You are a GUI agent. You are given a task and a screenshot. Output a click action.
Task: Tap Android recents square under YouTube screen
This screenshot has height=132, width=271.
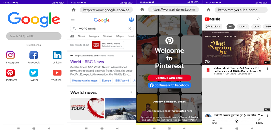(x=221, y=128)
